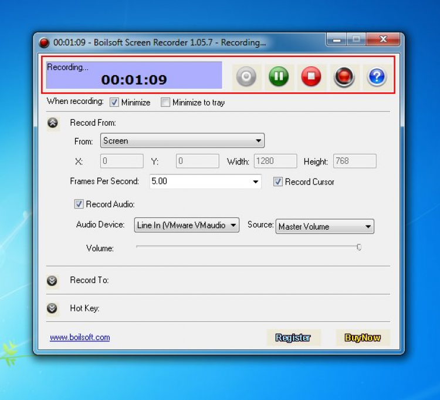Image resolution: width=440 pixels, height=400 pixels.
Task: Open the Audio Device dropdown
Action: tap(187, 225)
